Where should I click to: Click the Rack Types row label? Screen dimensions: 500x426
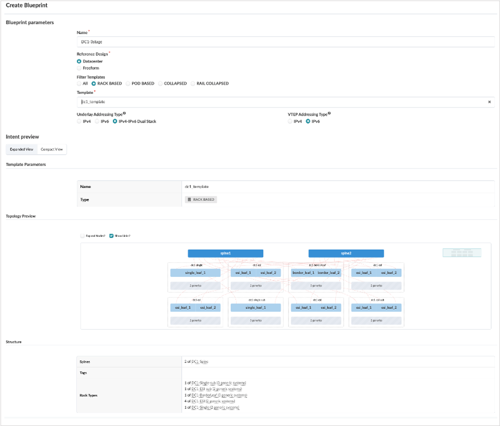88,395
